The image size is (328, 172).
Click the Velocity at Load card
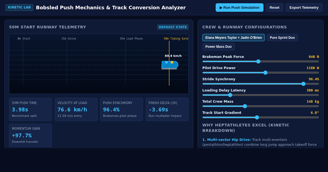point(76,109)
